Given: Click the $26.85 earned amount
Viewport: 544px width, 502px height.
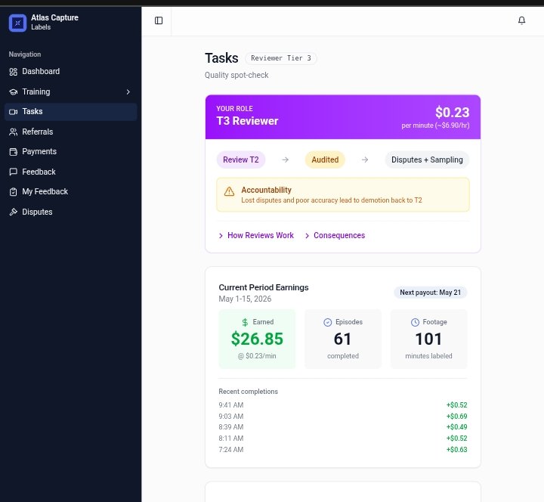Looking at the screenshot, I should [x=257, y=339].
